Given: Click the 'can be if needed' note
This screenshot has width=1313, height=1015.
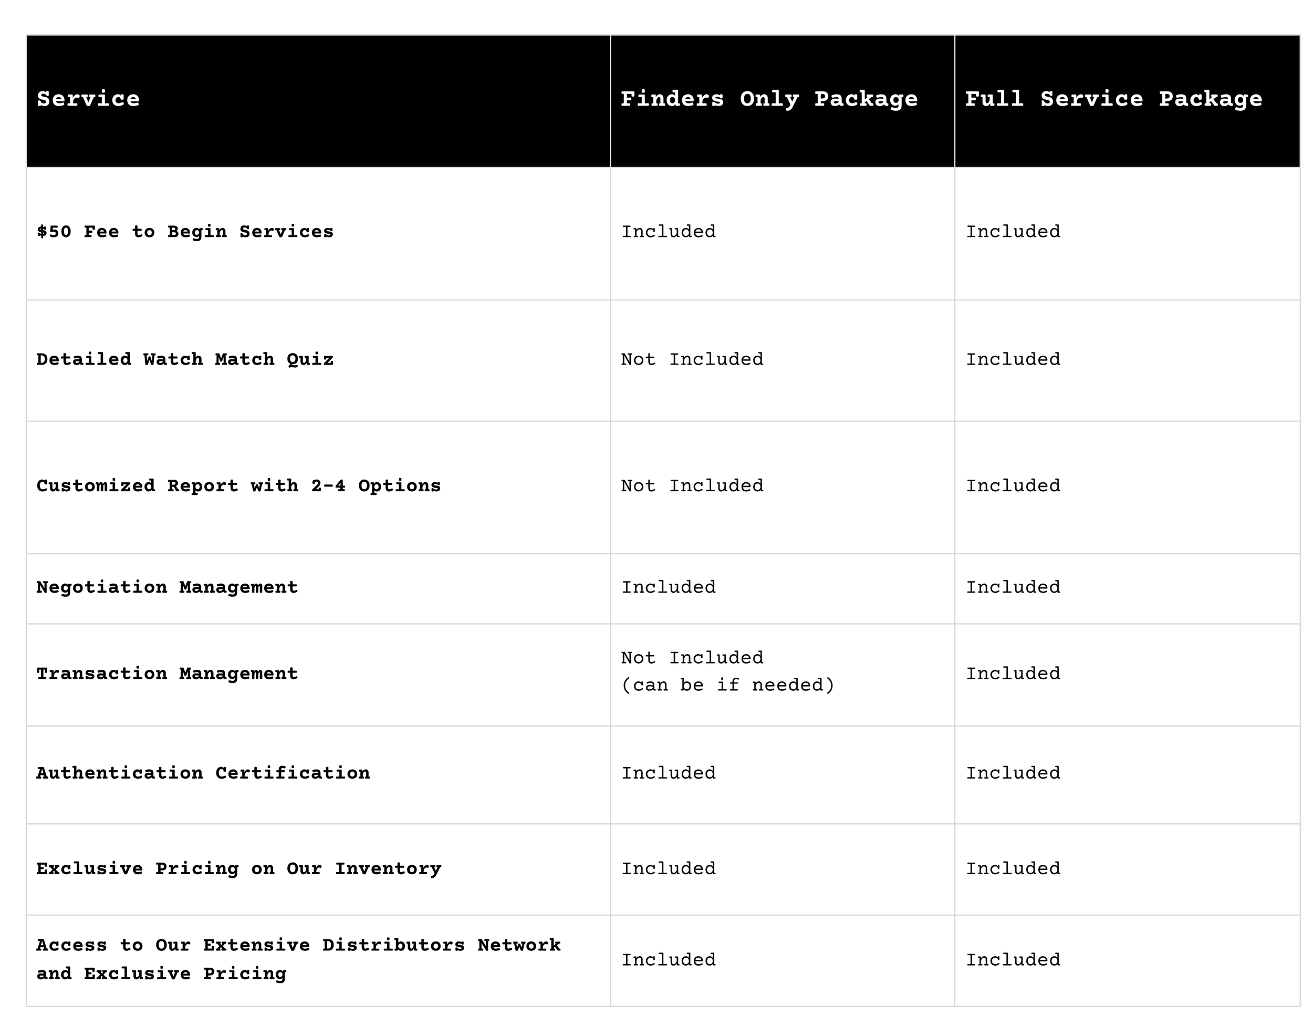Looking at the screenshot, I should pos(727,685).
